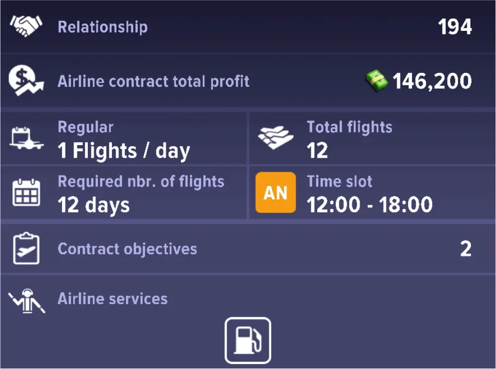Screen dimensions: 496x369
Task: Click the 1 Flights / day text
Action: click(124, 151)
